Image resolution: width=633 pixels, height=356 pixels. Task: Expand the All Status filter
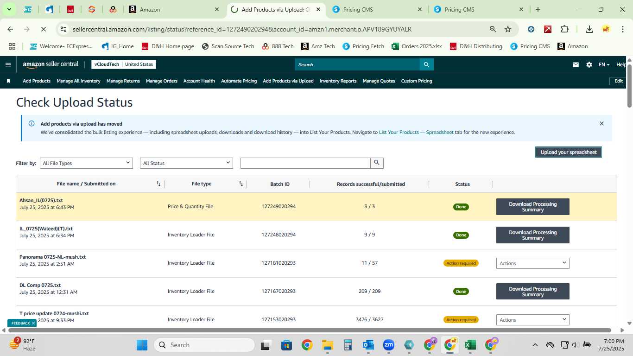coord(186,163)
